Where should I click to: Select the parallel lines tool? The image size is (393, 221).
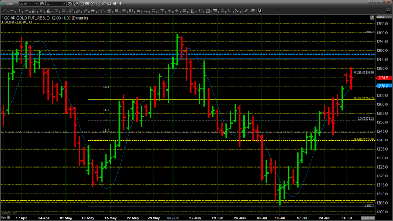(x=102, y=11)
